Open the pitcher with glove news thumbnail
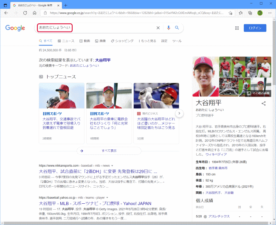The height and width of the screenshot is (225, 276). coord(62,96)
